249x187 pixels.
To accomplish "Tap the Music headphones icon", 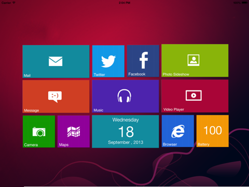I will [124, 96].
